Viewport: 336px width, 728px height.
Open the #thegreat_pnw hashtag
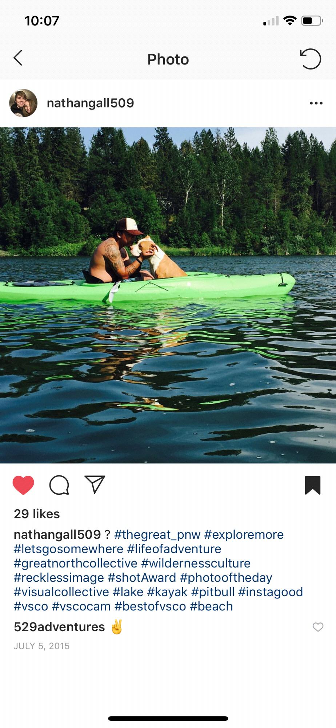click(157, 534)
